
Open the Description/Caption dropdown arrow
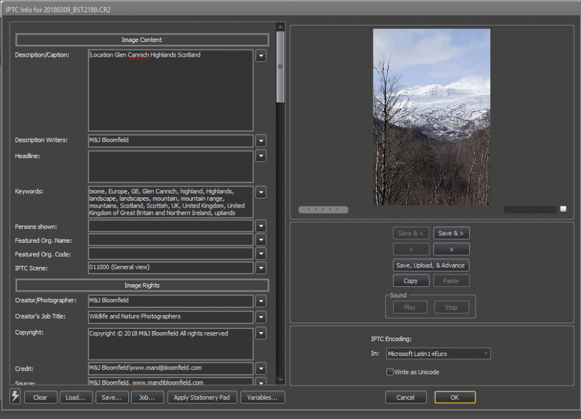pos(261,56)
